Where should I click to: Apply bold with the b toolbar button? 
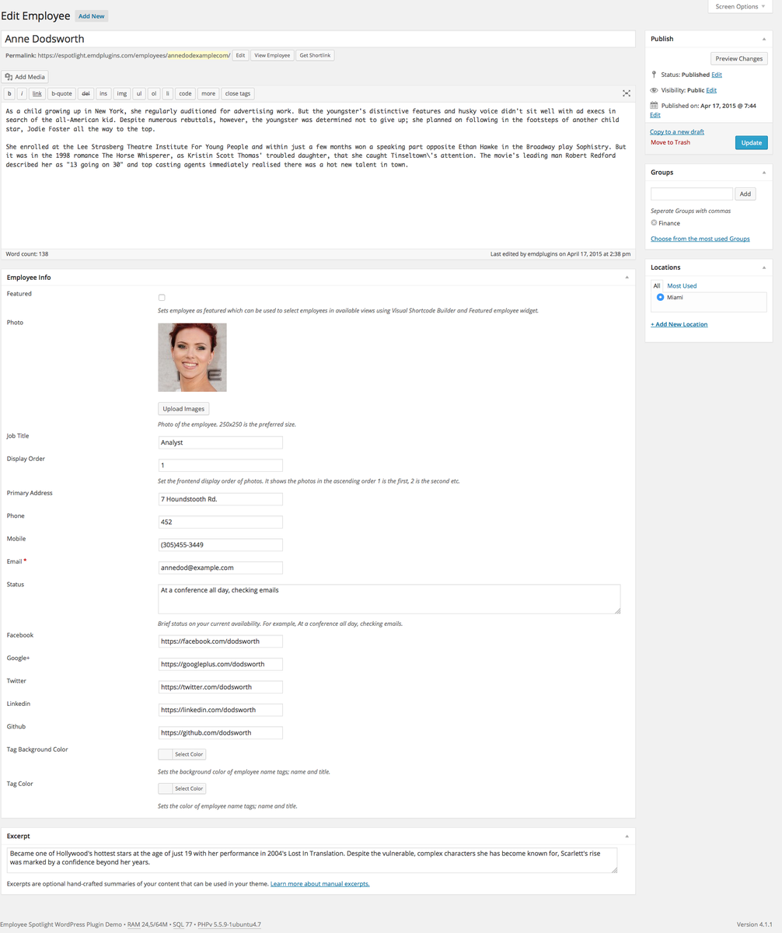tap(9, 93)
